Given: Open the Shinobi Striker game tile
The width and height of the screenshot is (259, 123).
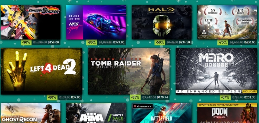Looking at the screenshot, I should pos(31,22).
